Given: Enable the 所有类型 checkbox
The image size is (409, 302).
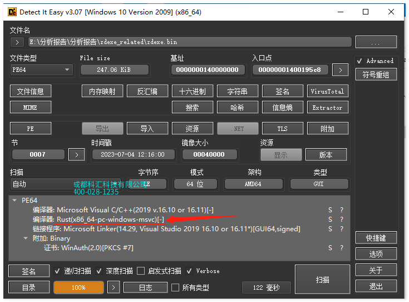Looking at the screenshot, I should [x=175, y=288].
